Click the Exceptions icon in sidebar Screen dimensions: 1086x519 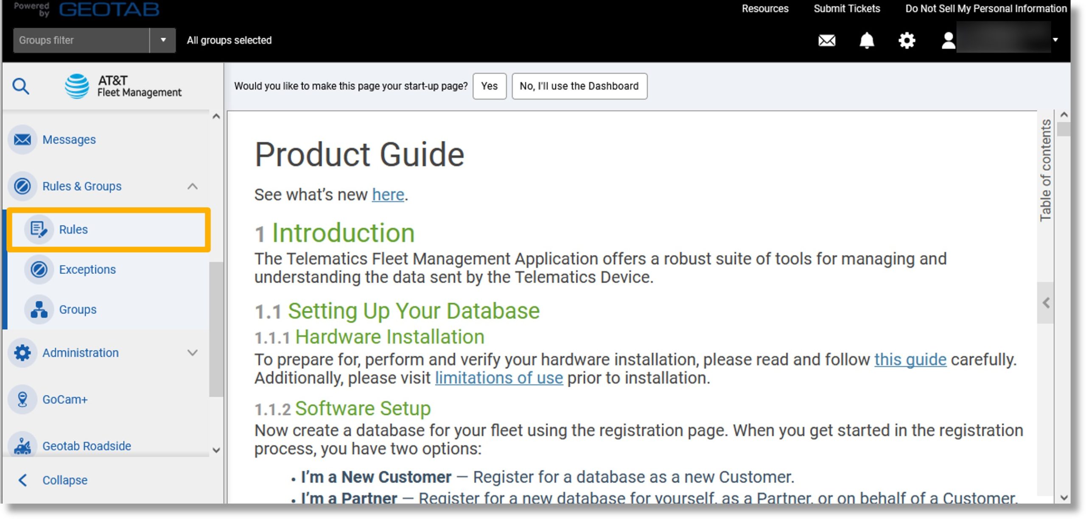(x=39, y=268)
